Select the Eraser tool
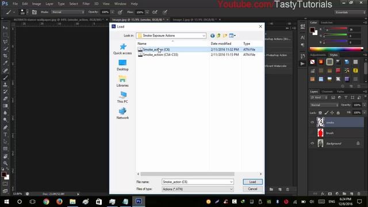Screen dimensions: 368x207 (x=5, y=98)
